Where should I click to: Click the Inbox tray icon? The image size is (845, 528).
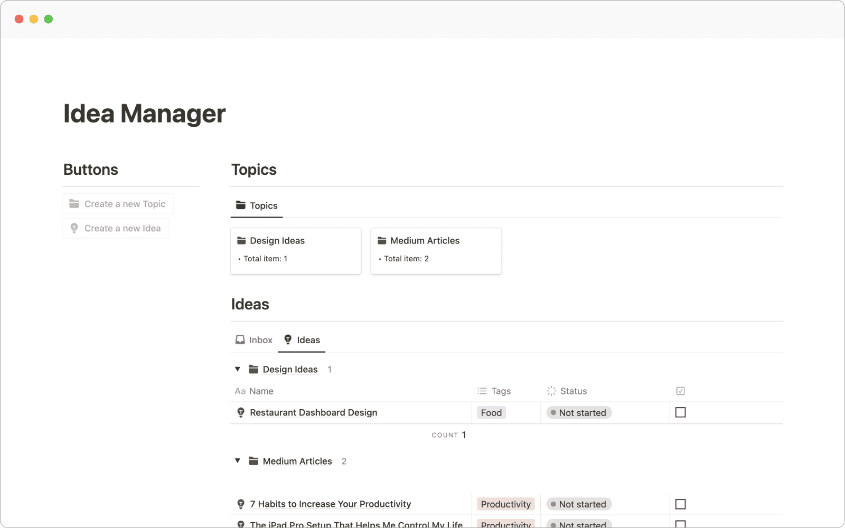coord(240,340)
